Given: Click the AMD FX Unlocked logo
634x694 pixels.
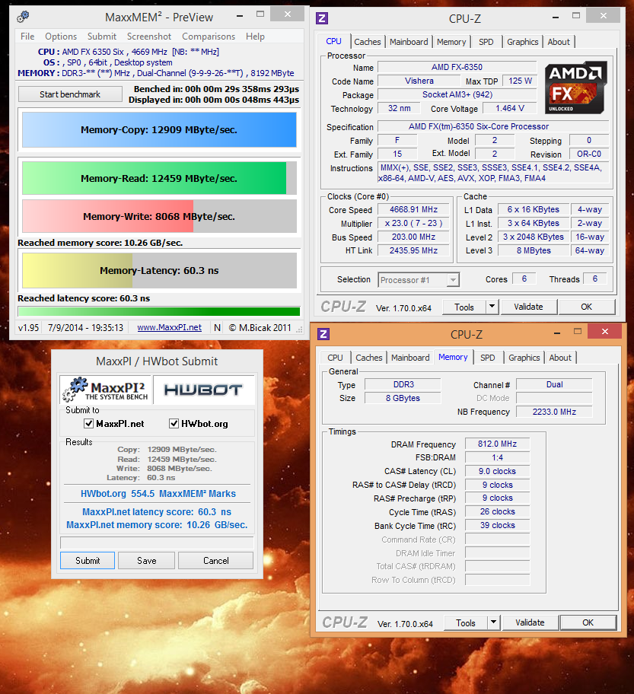Looking at the screenshot, I should (575, 88).
